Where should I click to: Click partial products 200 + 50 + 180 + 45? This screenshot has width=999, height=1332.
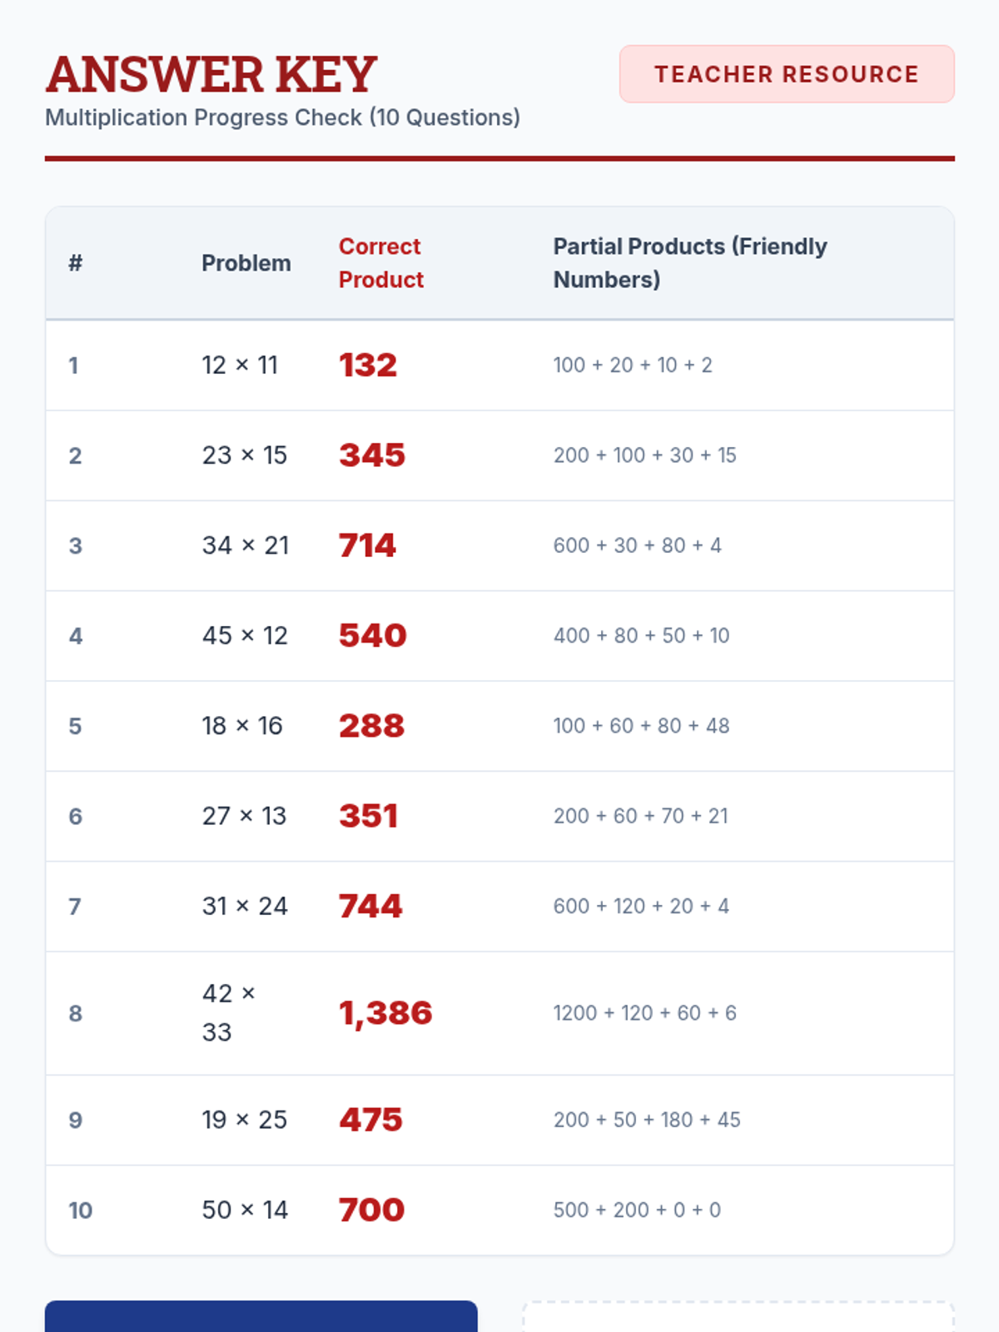tap(647, 1121)
